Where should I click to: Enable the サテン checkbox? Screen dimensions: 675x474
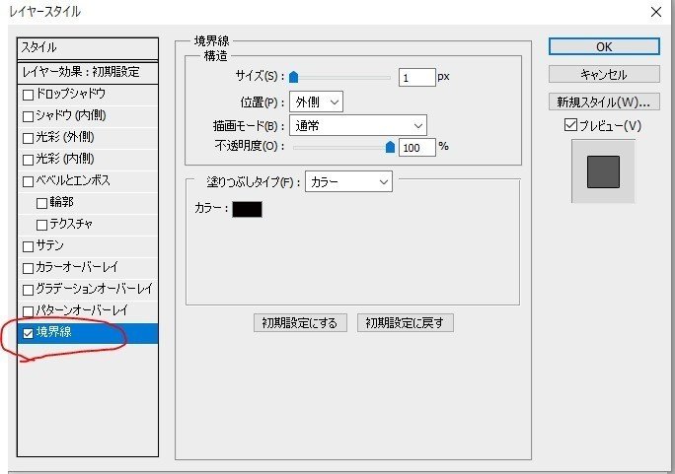pyautogui.click(x=28, y=246)
